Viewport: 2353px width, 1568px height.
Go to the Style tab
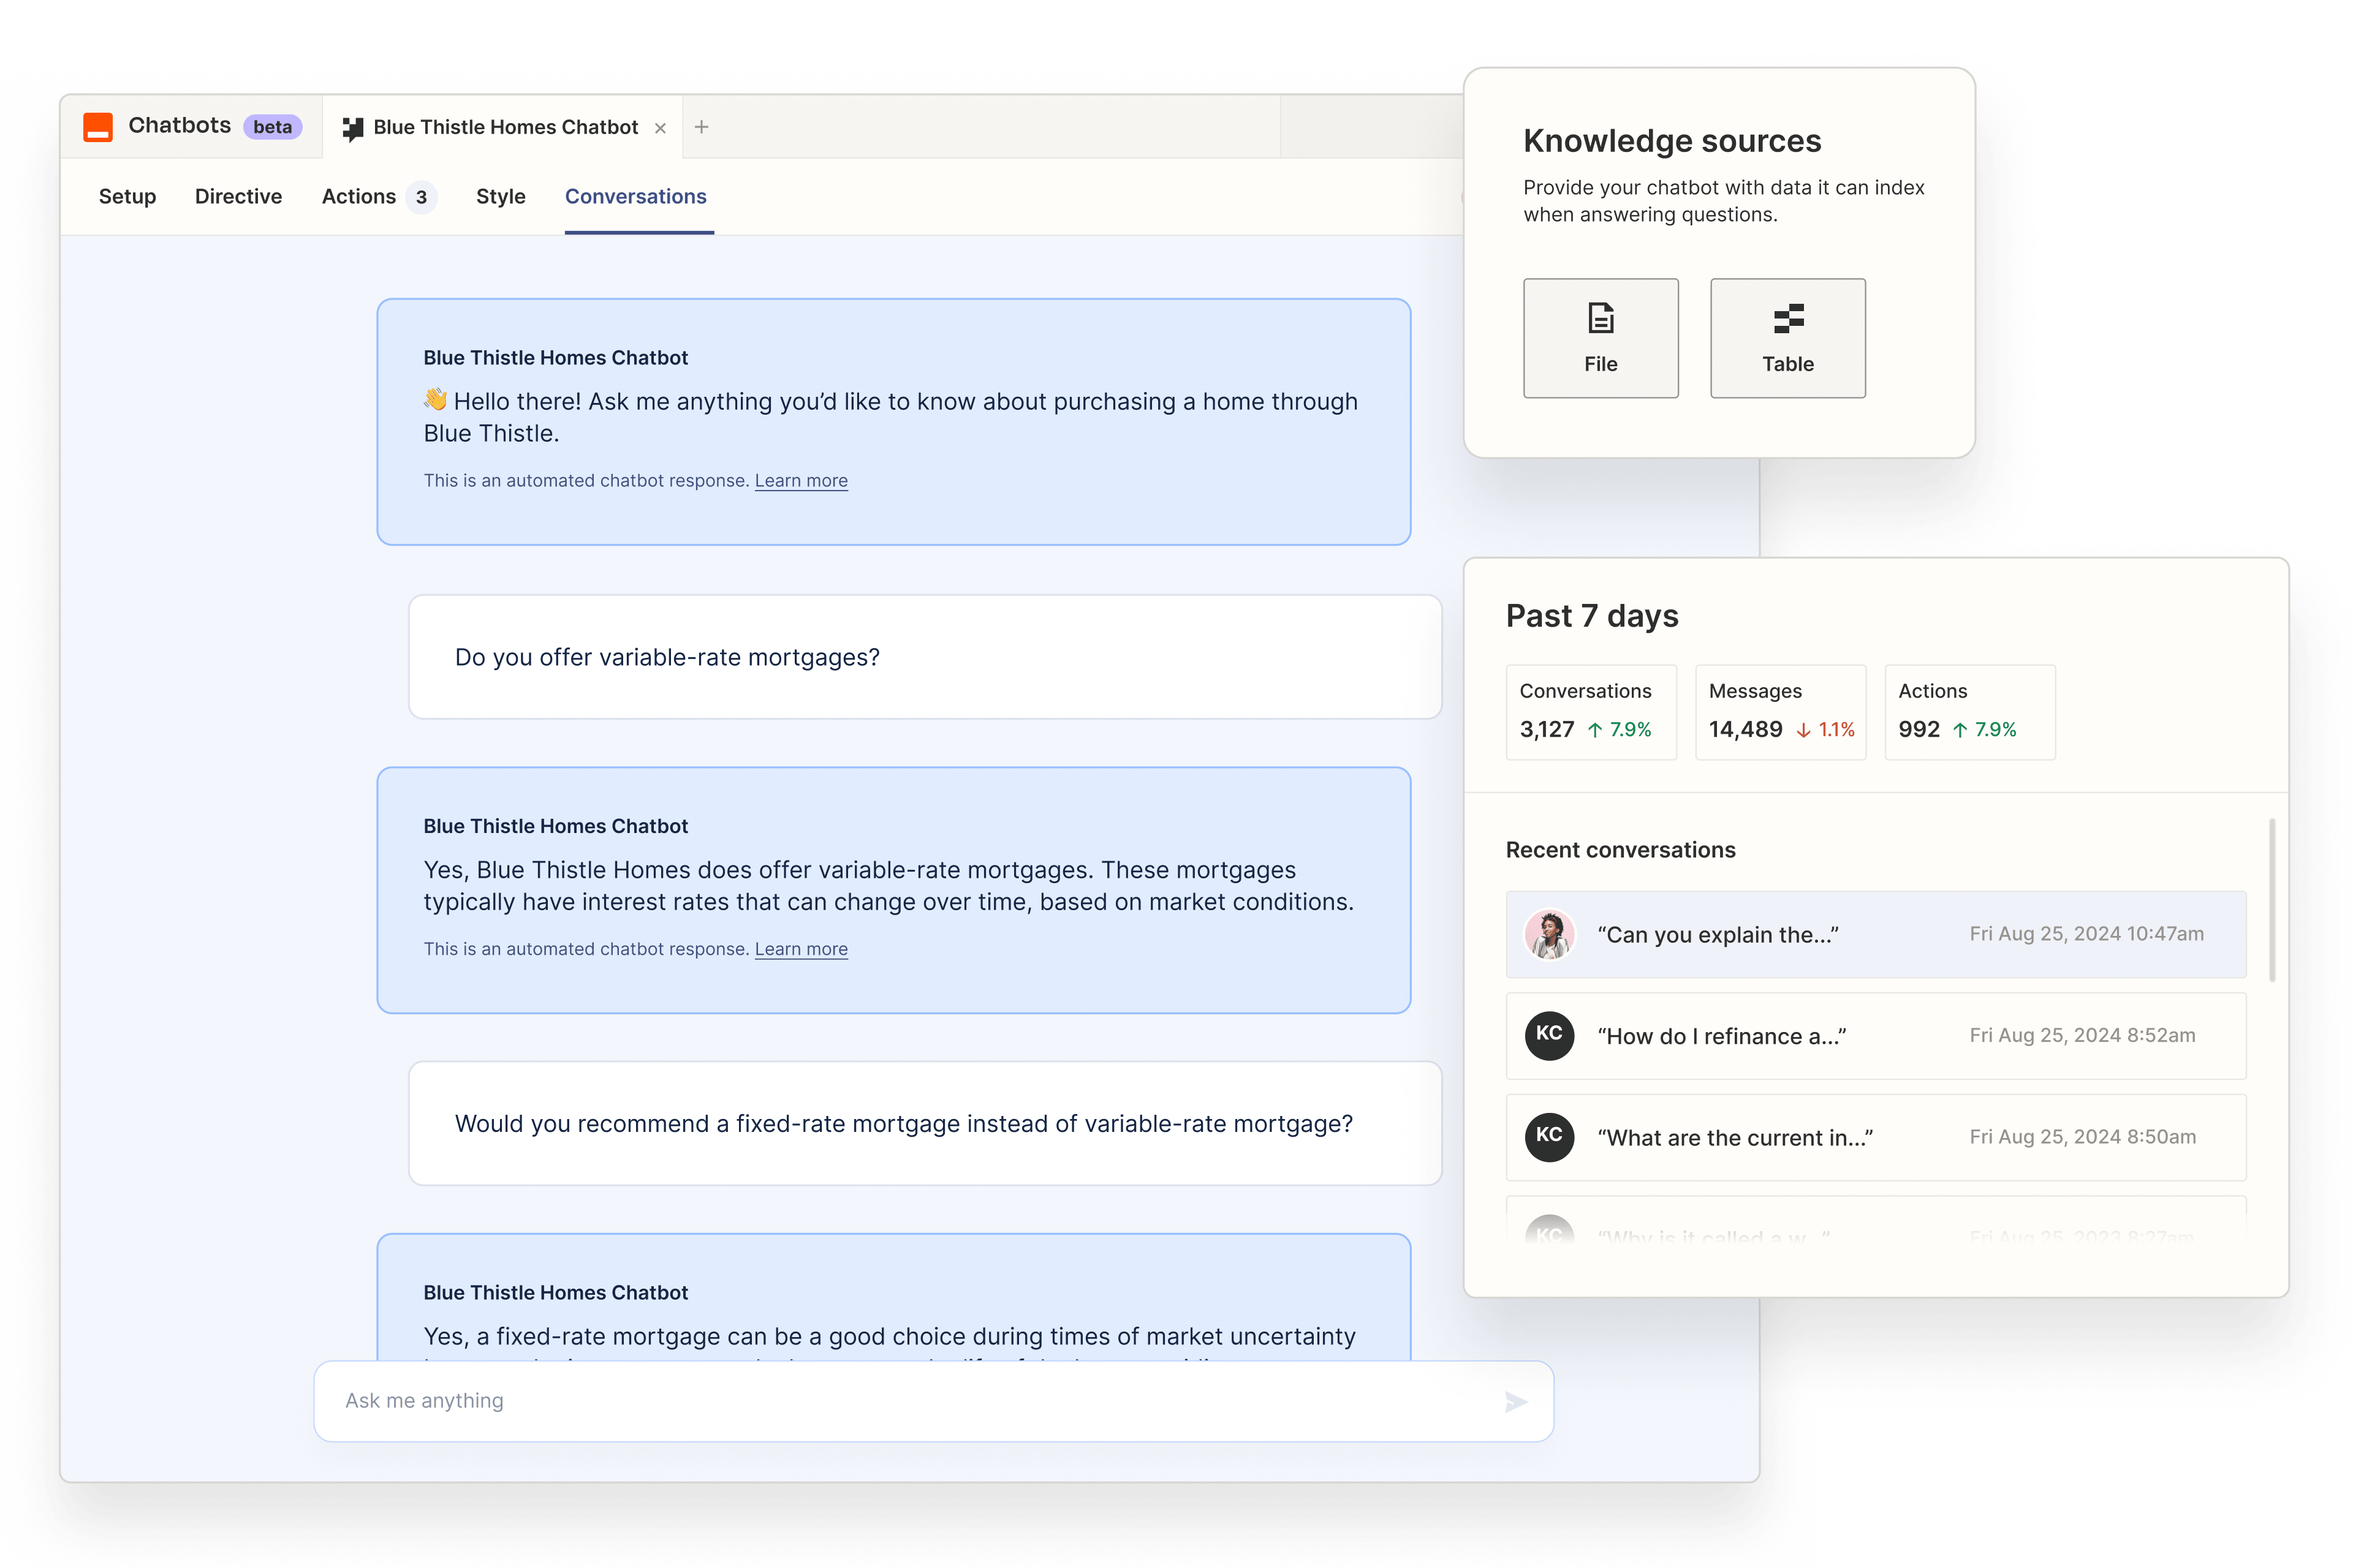[x=500, y=196]
